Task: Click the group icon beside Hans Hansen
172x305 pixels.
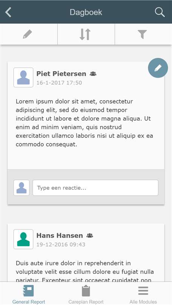Action: [90, 236]
